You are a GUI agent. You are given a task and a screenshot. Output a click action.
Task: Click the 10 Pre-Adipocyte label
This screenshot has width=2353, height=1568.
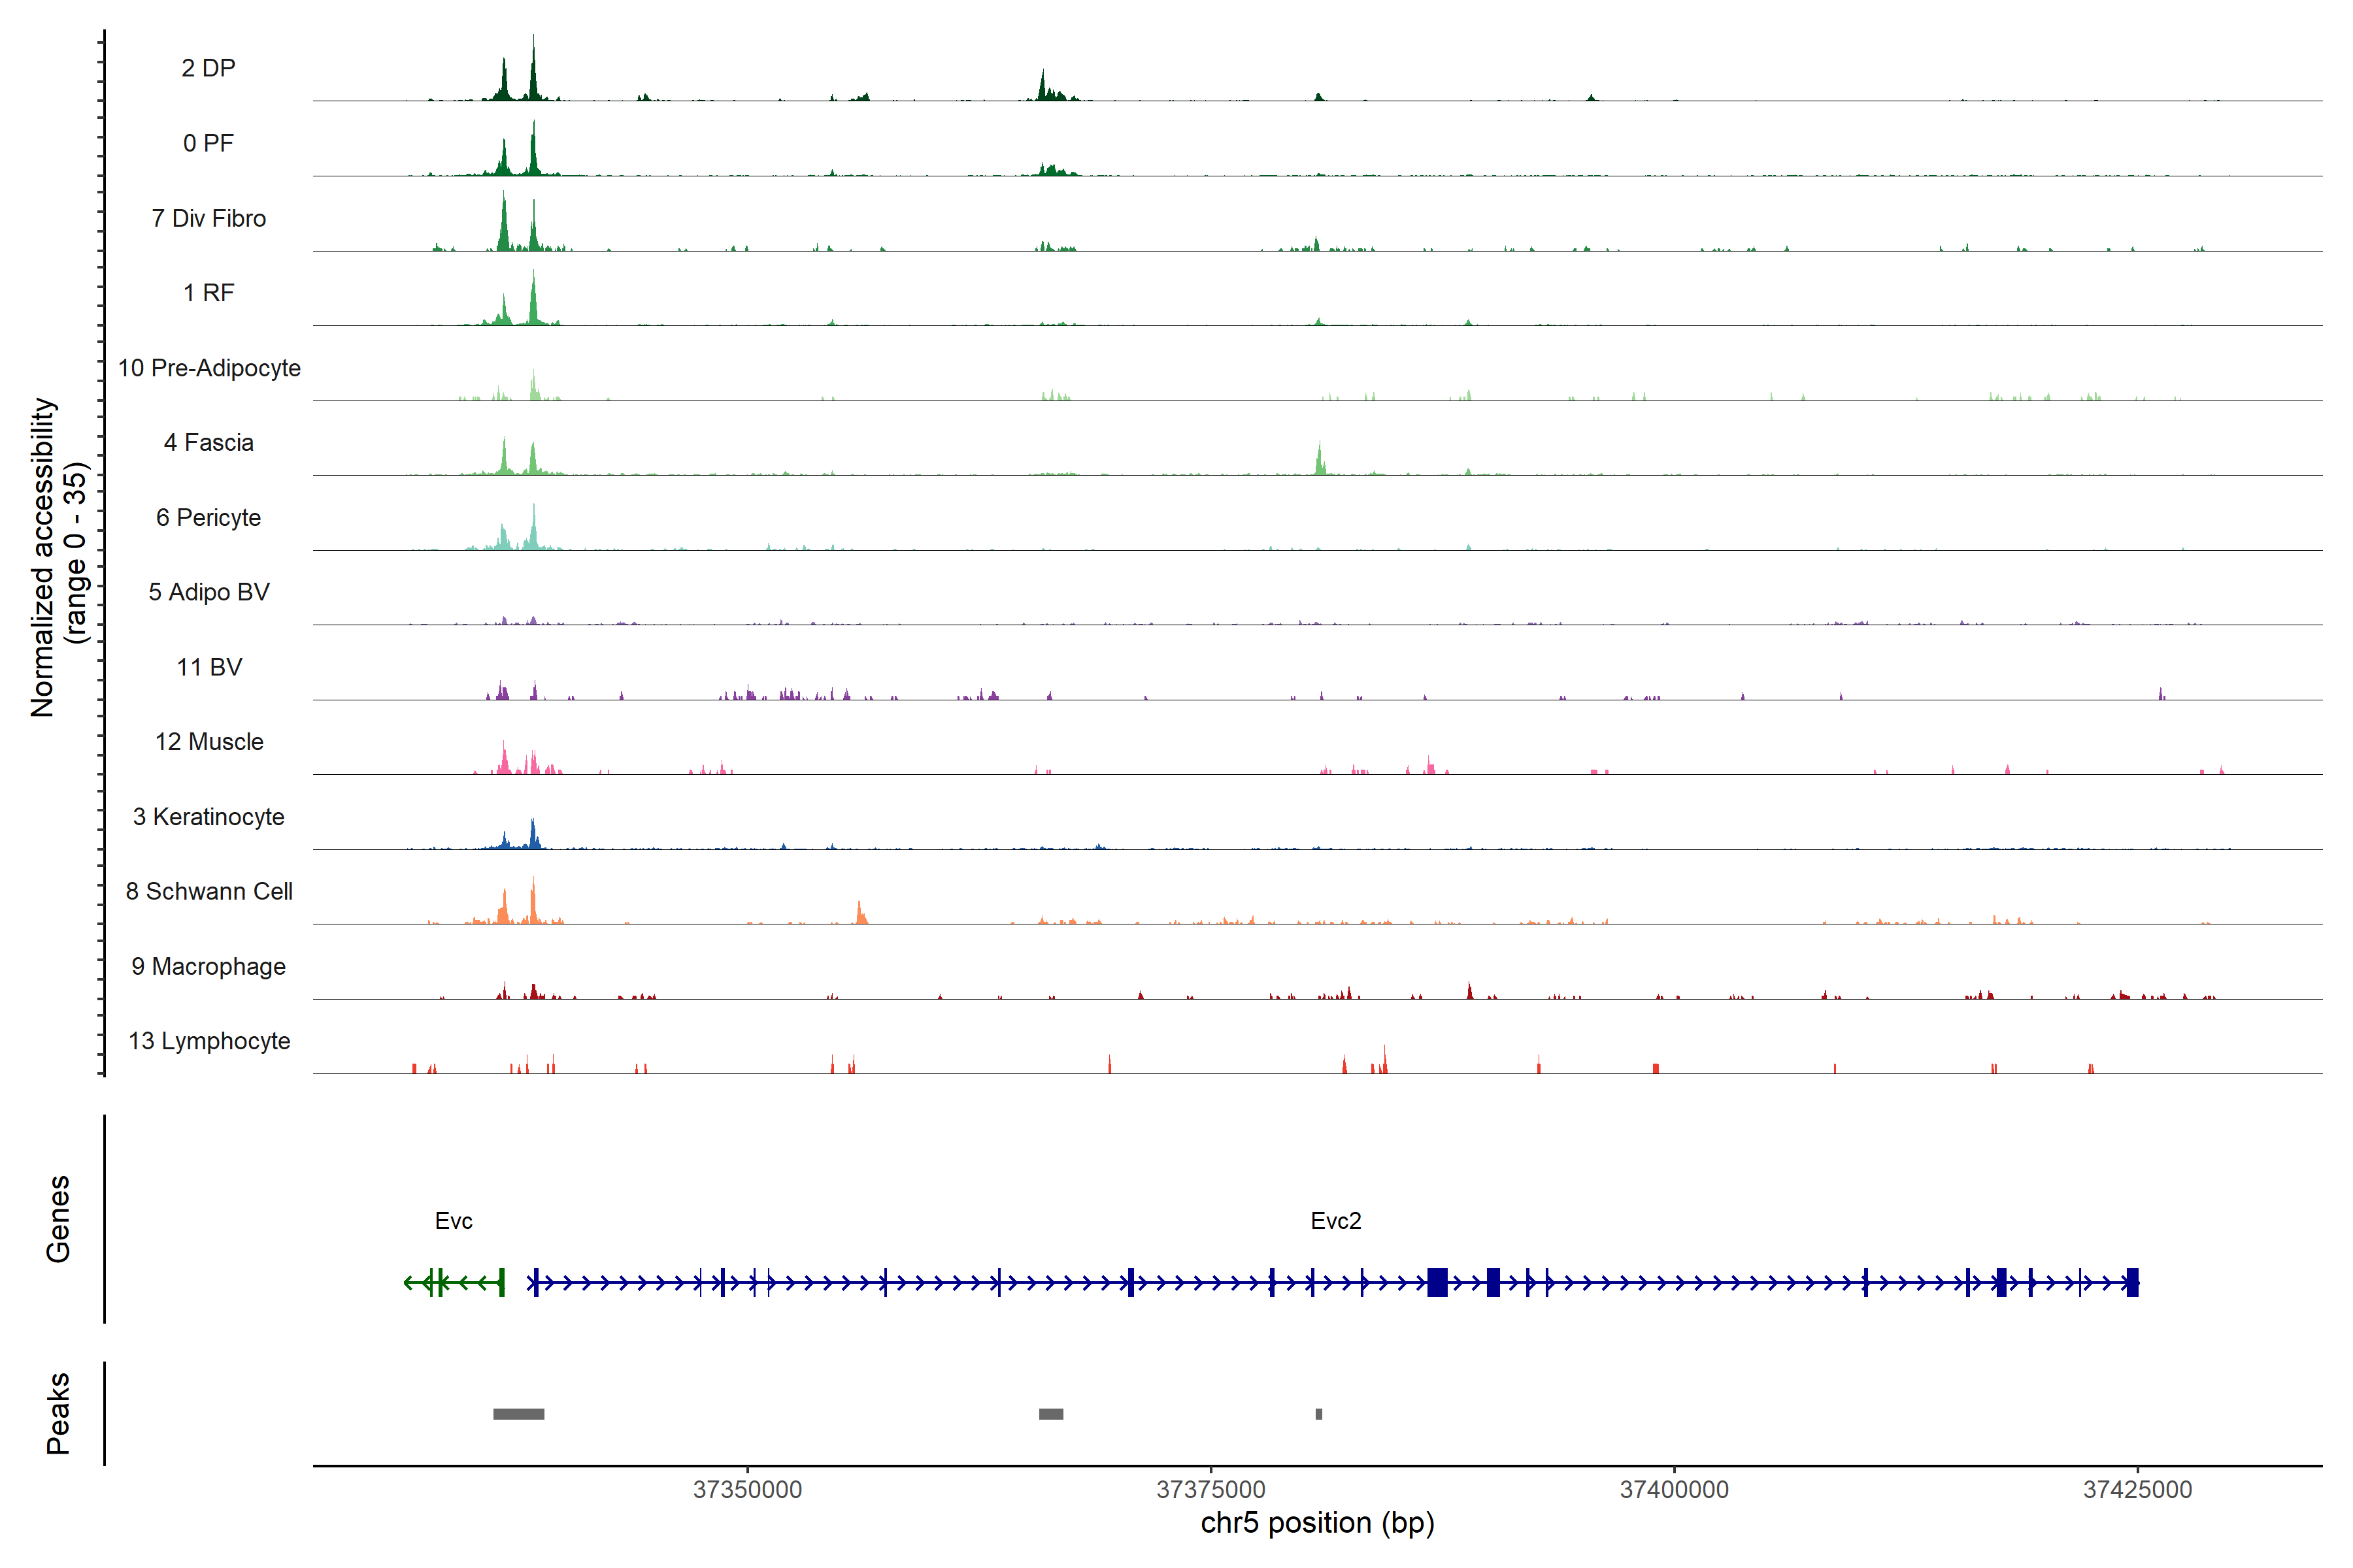[208, 368]
